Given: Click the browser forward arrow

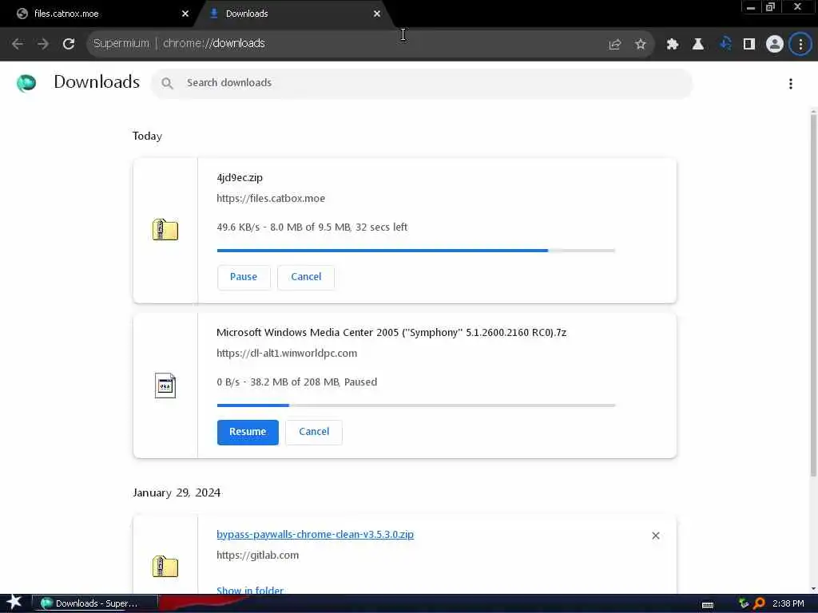Looking at the screenshot, I should click(x=43, y=44).
